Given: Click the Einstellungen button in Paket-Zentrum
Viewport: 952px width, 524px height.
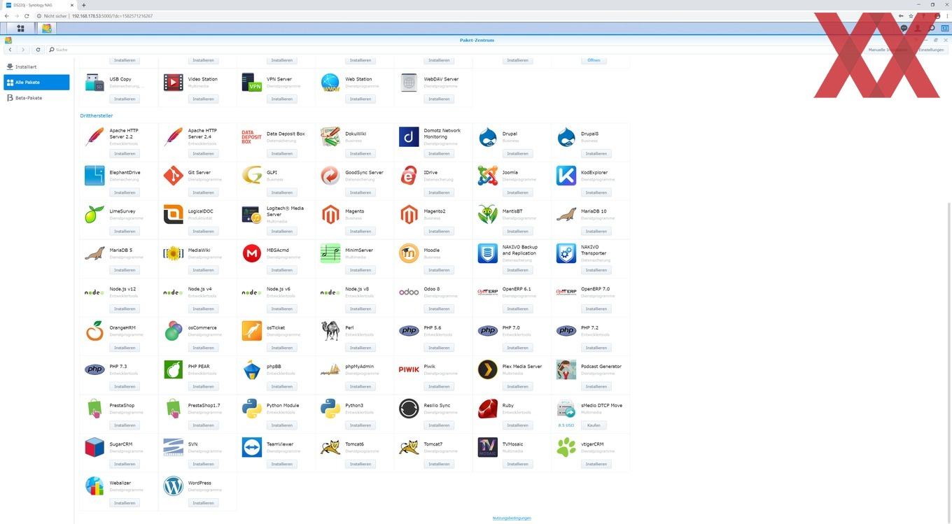Looking at the screenshot, I should [x=931, y=50].
